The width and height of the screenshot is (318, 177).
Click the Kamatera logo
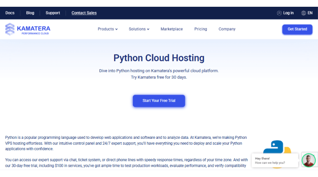[x=28, y=29]
